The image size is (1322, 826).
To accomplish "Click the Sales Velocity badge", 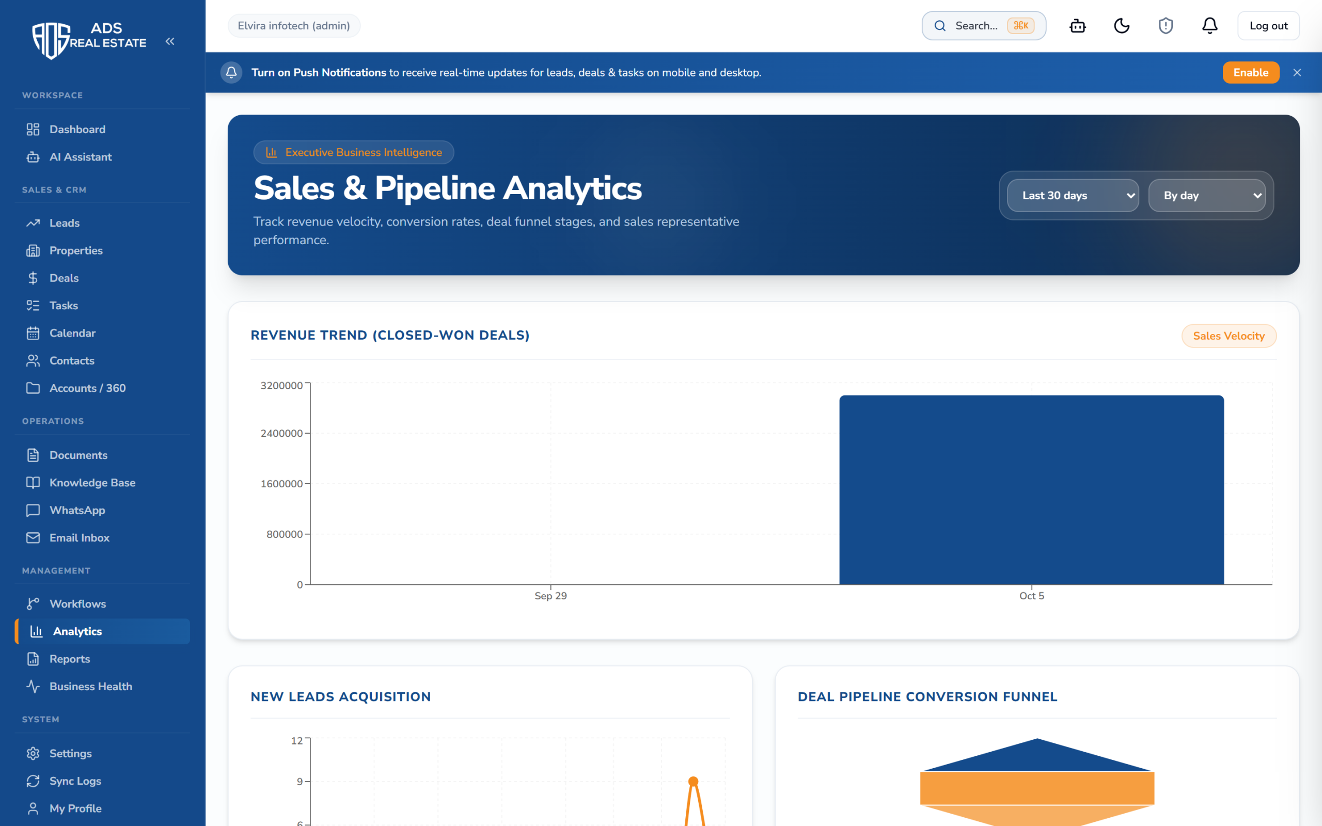I will tap(1229, 336).
